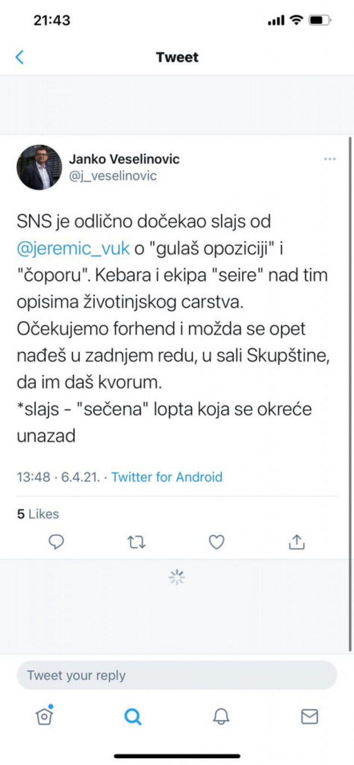Screen dimensions: 354x765
Task: Tap the Tweet your reply field
Action: 177,675
